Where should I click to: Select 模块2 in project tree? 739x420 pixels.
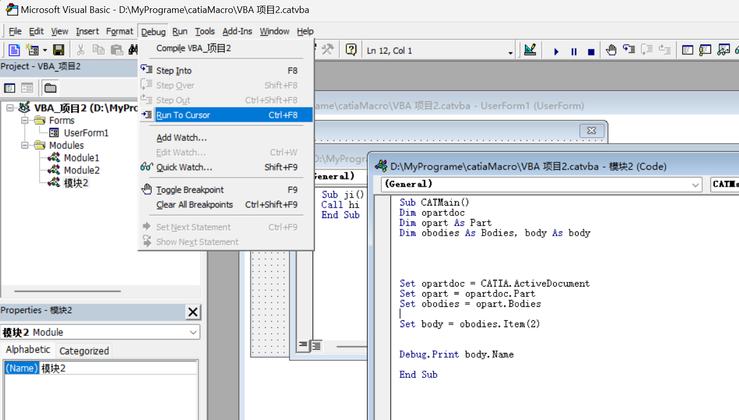coord(76,183)
